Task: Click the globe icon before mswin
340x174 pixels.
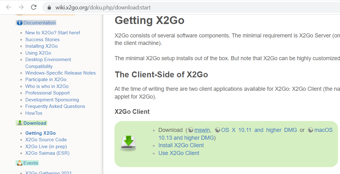Action: (x=190, y=130)
